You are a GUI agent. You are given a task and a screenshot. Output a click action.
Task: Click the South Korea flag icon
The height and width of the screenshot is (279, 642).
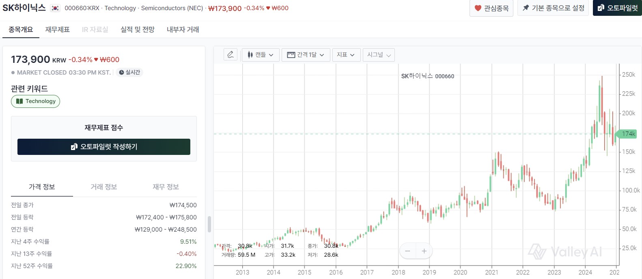pos(55,8)
